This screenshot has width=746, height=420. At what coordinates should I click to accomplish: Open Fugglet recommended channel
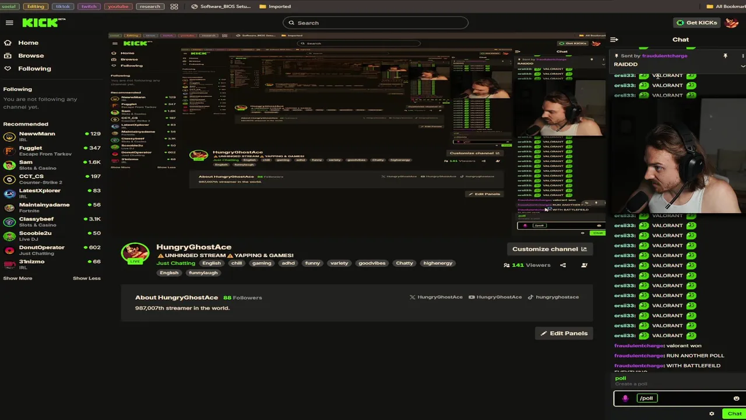tap(52, 150)
